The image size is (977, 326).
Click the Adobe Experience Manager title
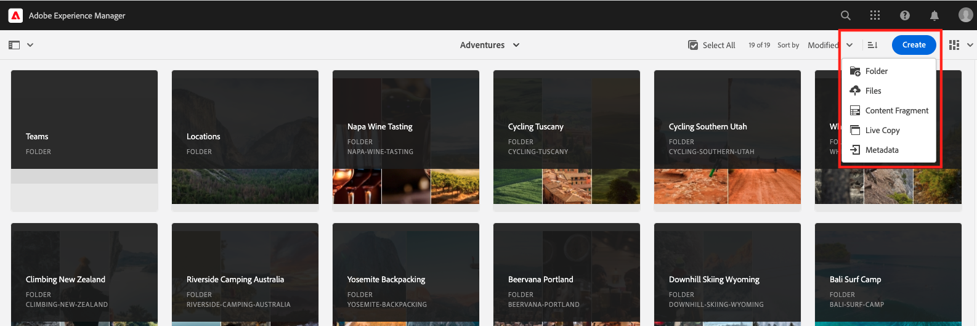[77, 15]
